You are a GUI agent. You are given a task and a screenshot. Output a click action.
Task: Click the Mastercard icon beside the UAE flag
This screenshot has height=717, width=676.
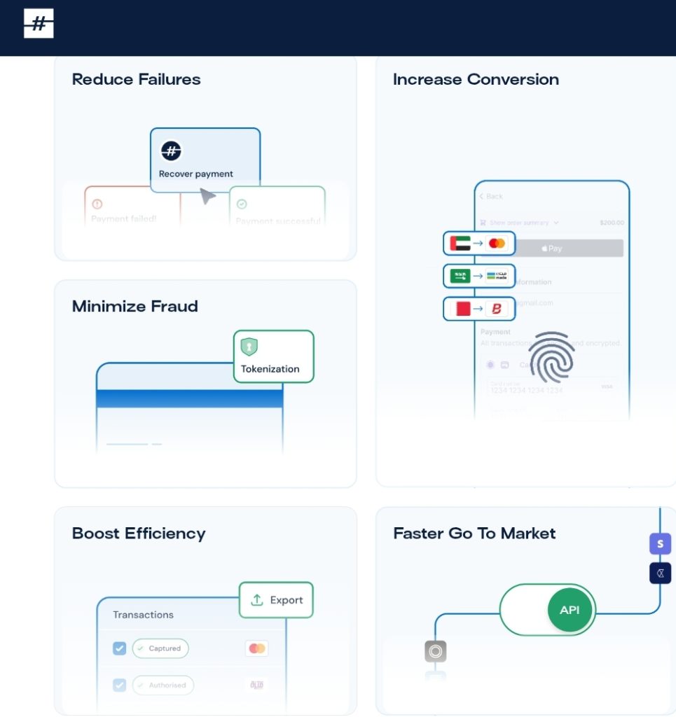[x=498, y=243]
